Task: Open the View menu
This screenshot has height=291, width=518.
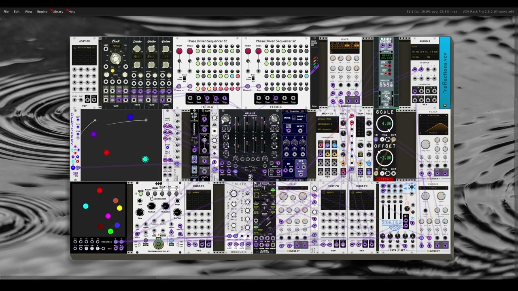Action: tap(28, 11)
